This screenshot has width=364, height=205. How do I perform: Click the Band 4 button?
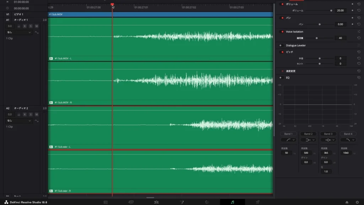348,134
